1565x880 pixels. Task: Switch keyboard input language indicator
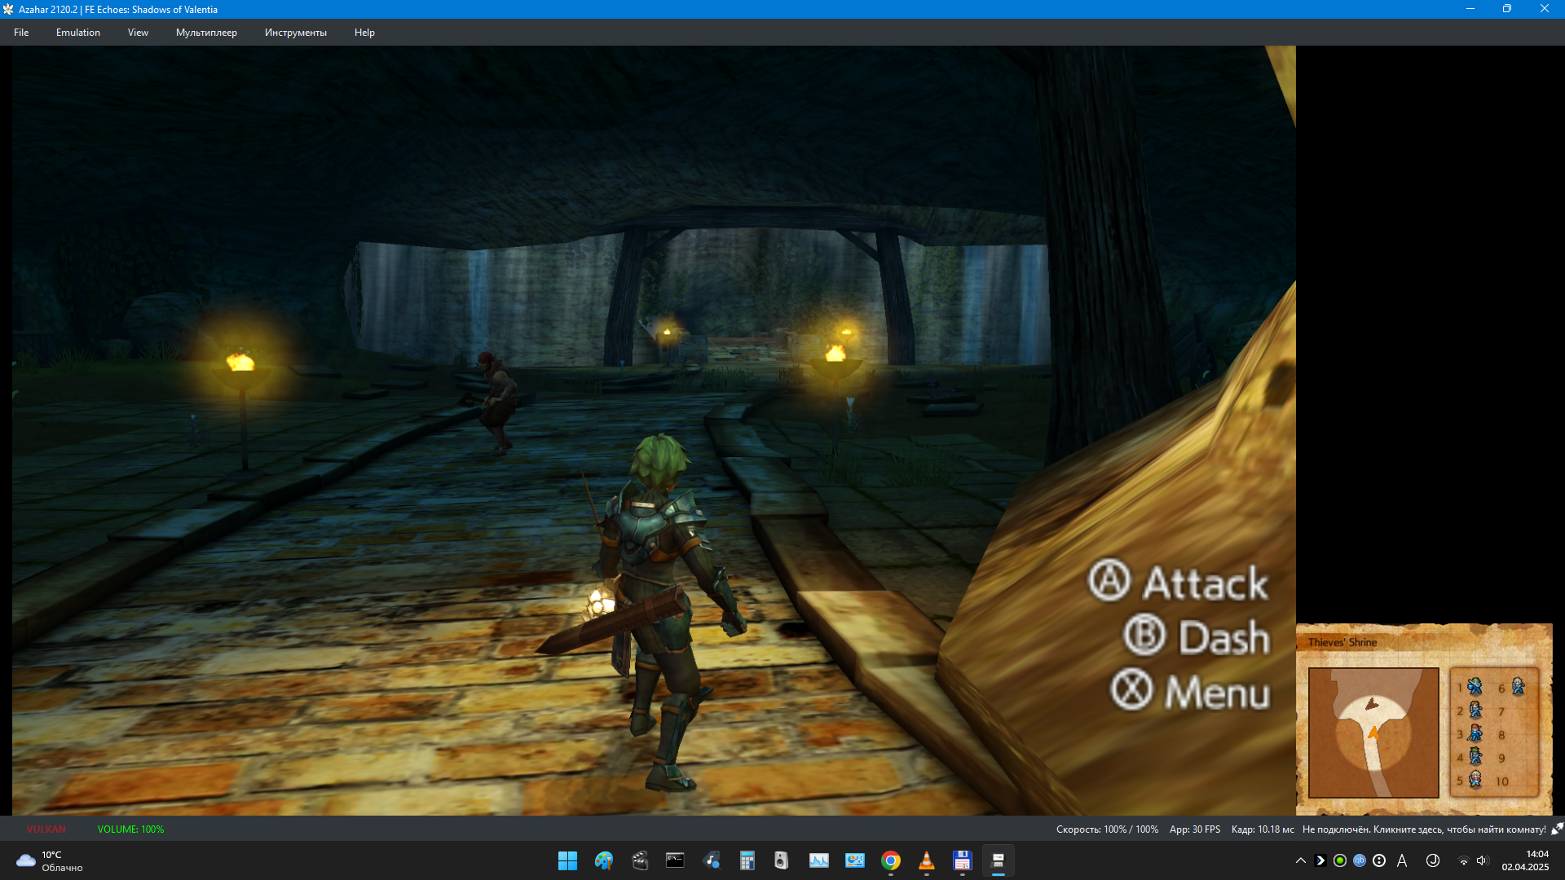pos(1402,860)
